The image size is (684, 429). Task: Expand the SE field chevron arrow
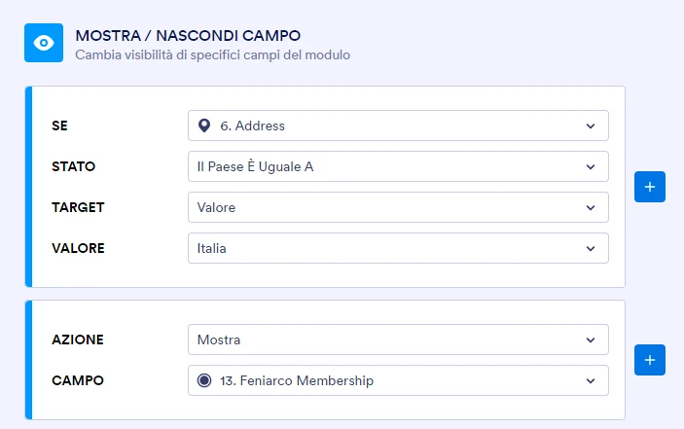(x=591, y=125)
